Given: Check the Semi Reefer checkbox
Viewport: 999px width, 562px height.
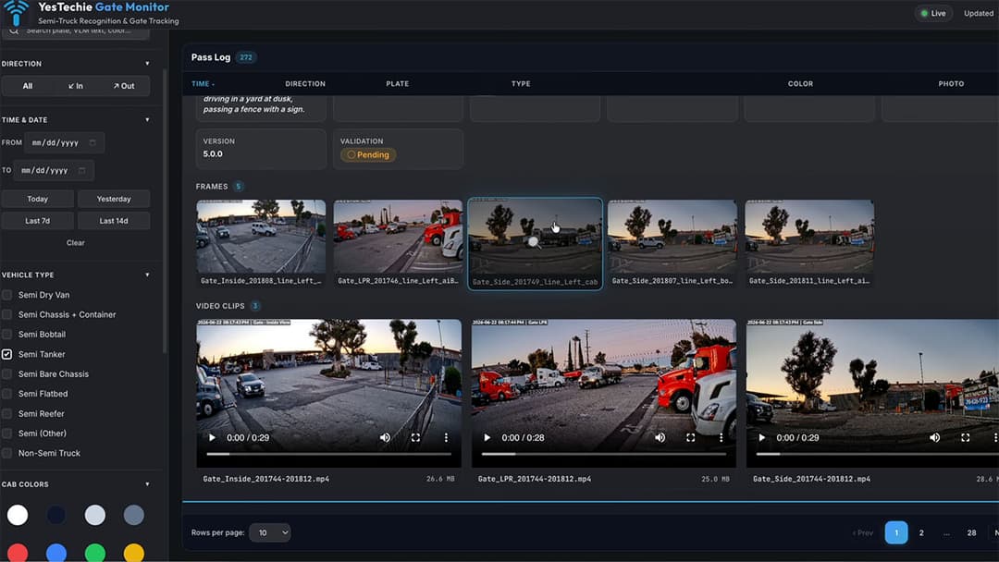Looking at the screenshot, I should coord(7,414).
